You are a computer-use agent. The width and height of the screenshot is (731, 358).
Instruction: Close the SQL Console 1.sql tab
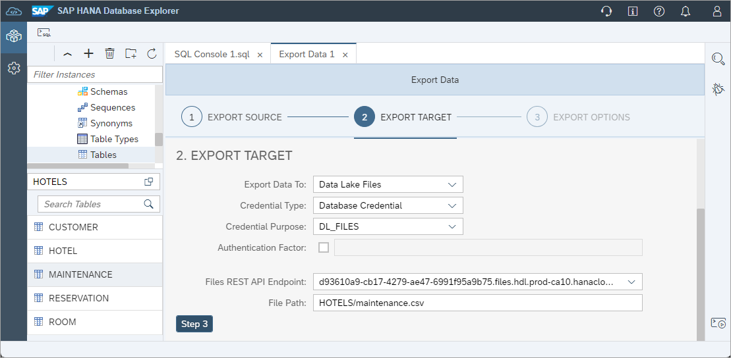260,55
